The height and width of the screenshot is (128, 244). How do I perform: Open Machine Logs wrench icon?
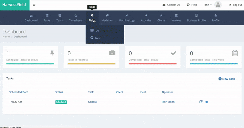[127, 16]
